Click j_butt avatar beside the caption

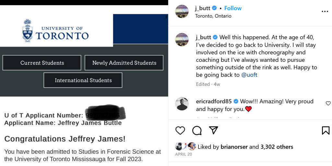click(x=182, y=39)
